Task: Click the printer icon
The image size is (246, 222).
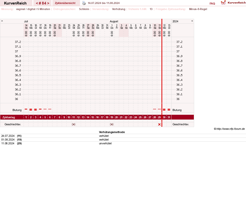Action: 84,3
